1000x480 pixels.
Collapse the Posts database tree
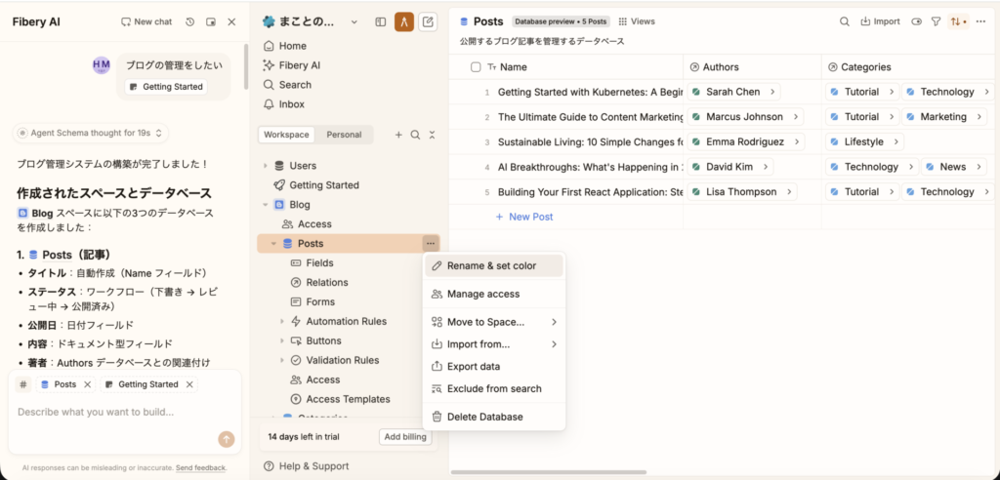273,244
